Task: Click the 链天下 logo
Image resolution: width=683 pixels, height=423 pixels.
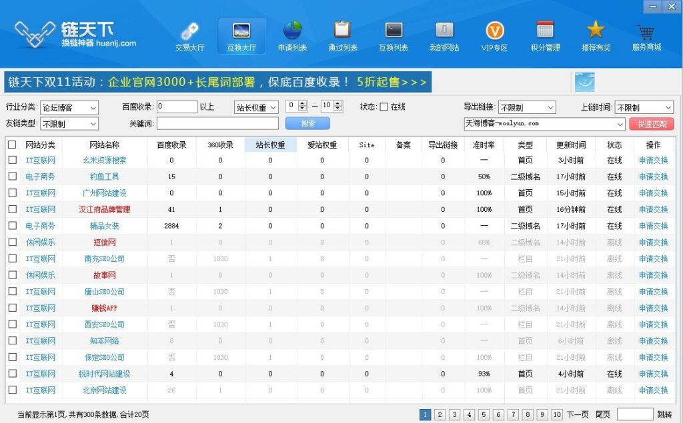Action: click(75, 34)
